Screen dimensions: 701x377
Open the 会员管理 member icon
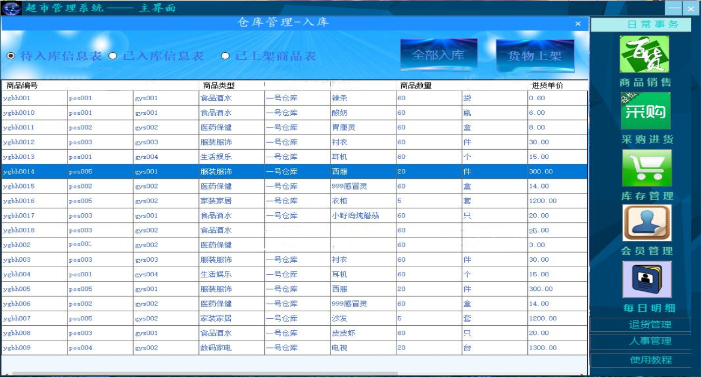pos(647,223)
